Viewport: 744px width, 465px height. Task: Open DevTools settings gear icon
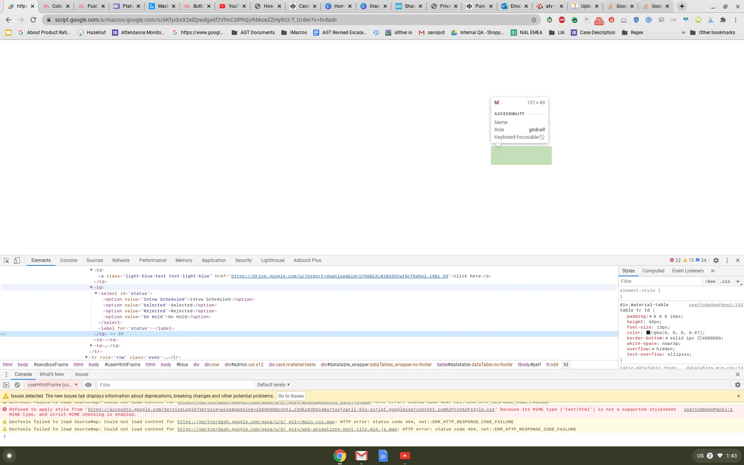coord(716,260)
